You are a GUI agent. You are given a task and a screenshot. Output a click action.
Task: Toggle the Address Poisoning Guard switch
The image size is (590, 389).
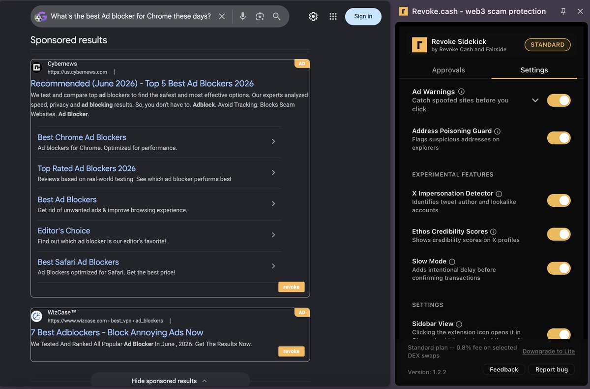(x=559, y=138)
